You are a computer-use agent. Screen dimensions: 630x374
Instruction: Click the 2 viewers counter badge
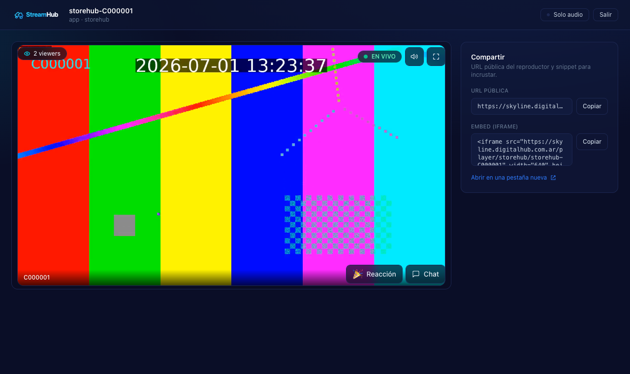click(x=42, y=54)
